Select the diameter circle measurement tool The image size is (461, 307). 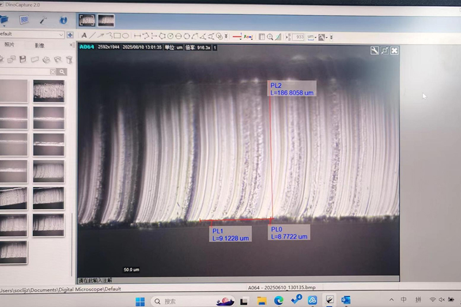click(x=179, y=36)
